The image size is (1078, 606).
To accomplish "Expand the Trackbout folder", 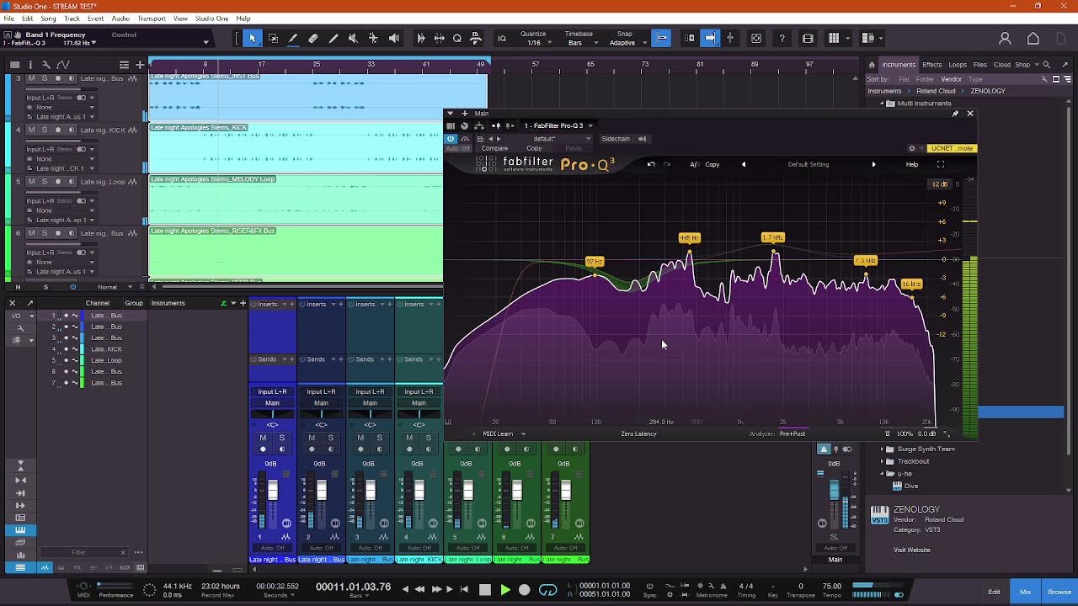I will coord(882,461).
